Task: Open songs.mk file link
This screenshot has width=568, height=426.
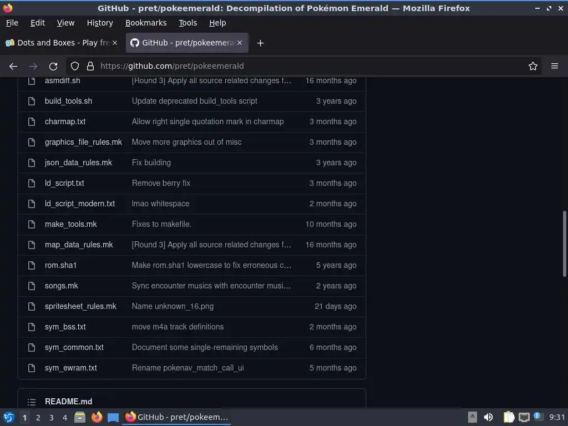Action: pos(61,286)
